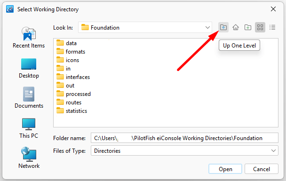This screenshot has width=286, height=181.
Task: Click the Up One Level folder icon
Action: point(223,28)
